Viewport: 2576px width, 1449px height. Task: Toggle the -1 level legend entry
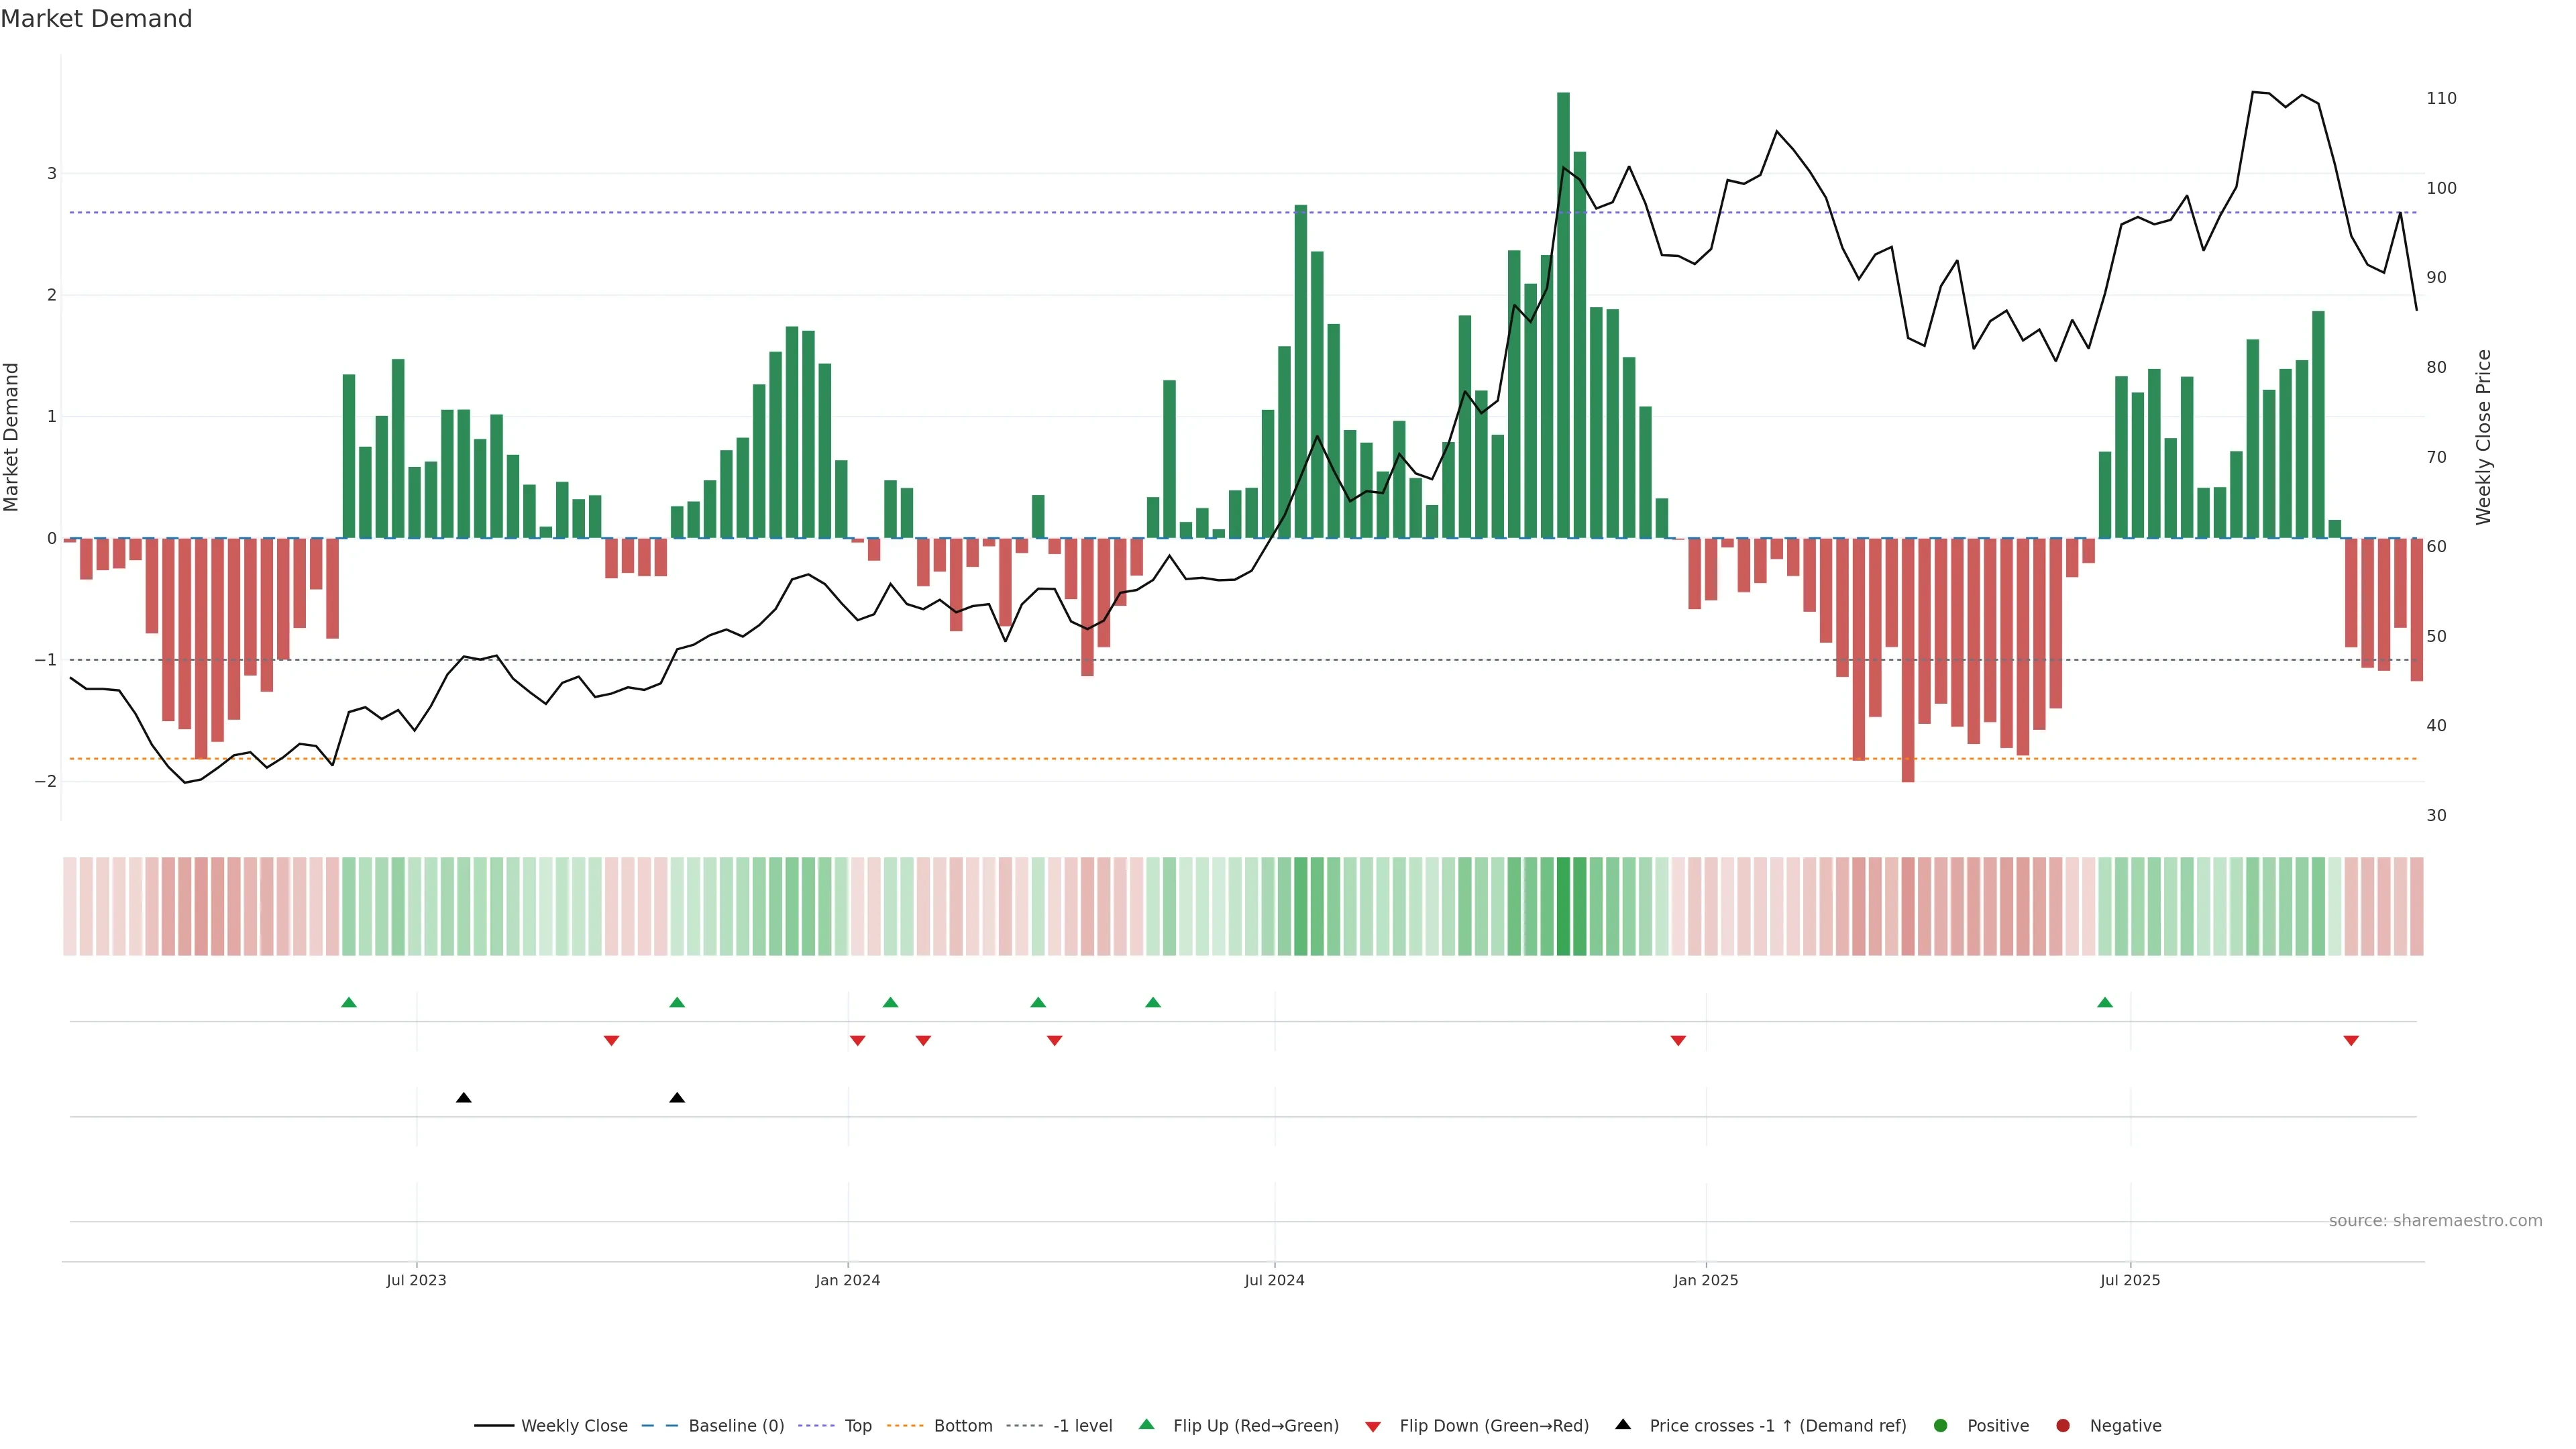tap(1082, 1426)
